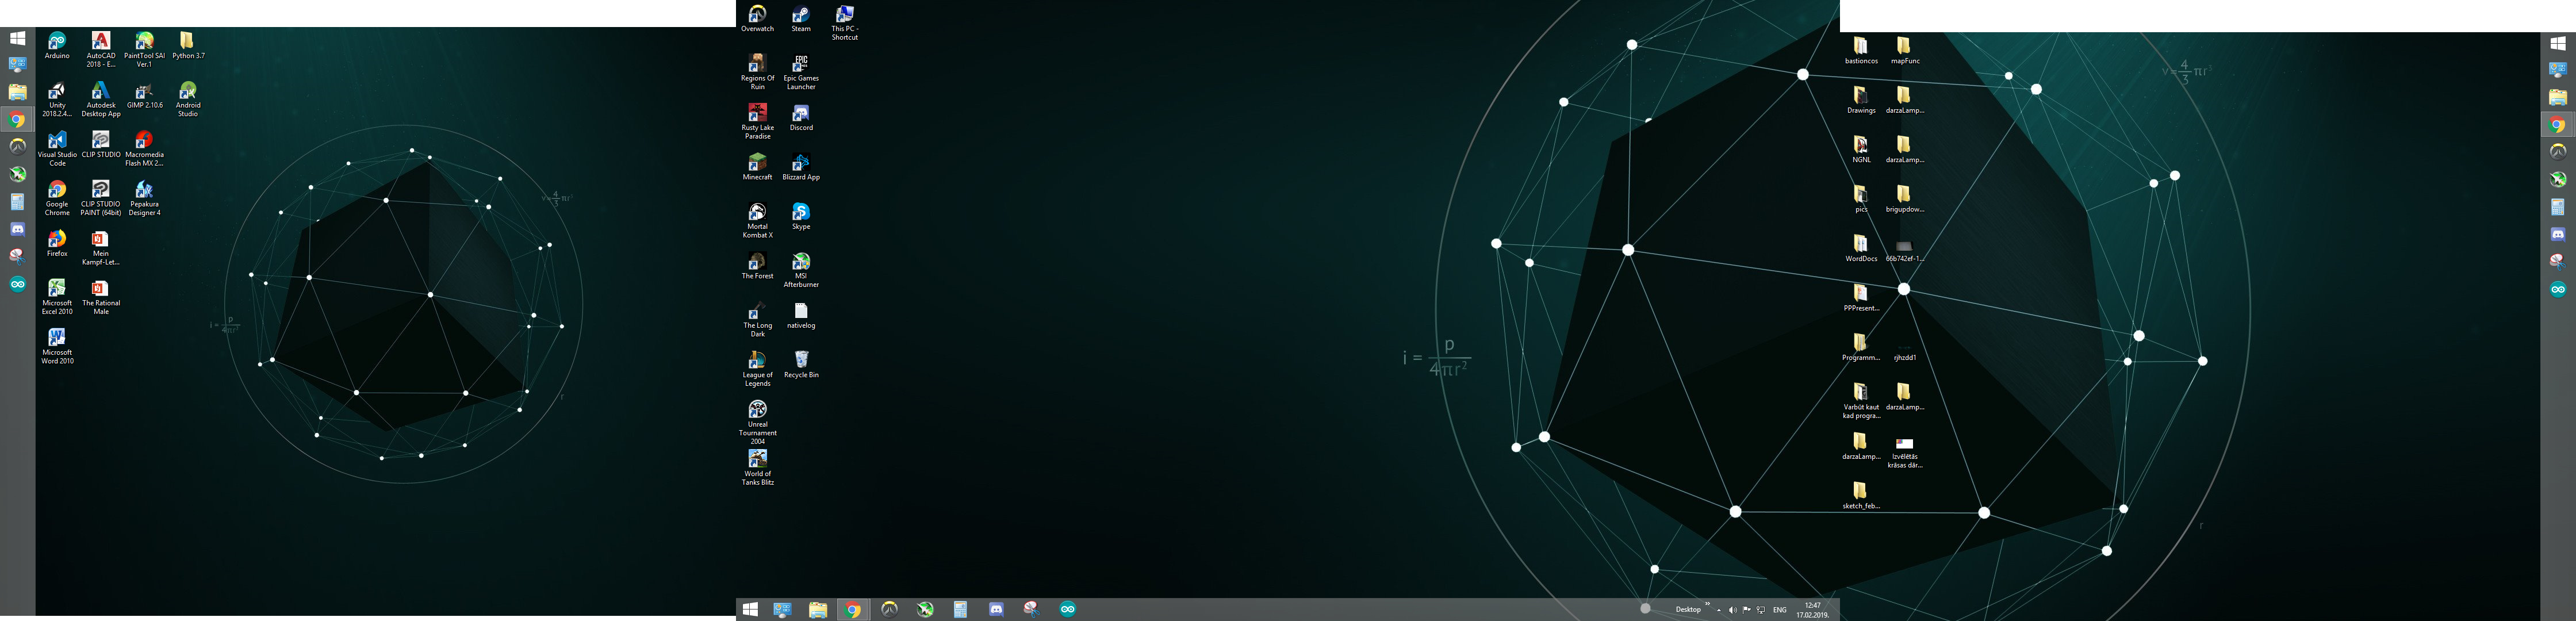Select the Drawings folder
This screenshot has width=2576, height=621.
(x=1860, y=100)
